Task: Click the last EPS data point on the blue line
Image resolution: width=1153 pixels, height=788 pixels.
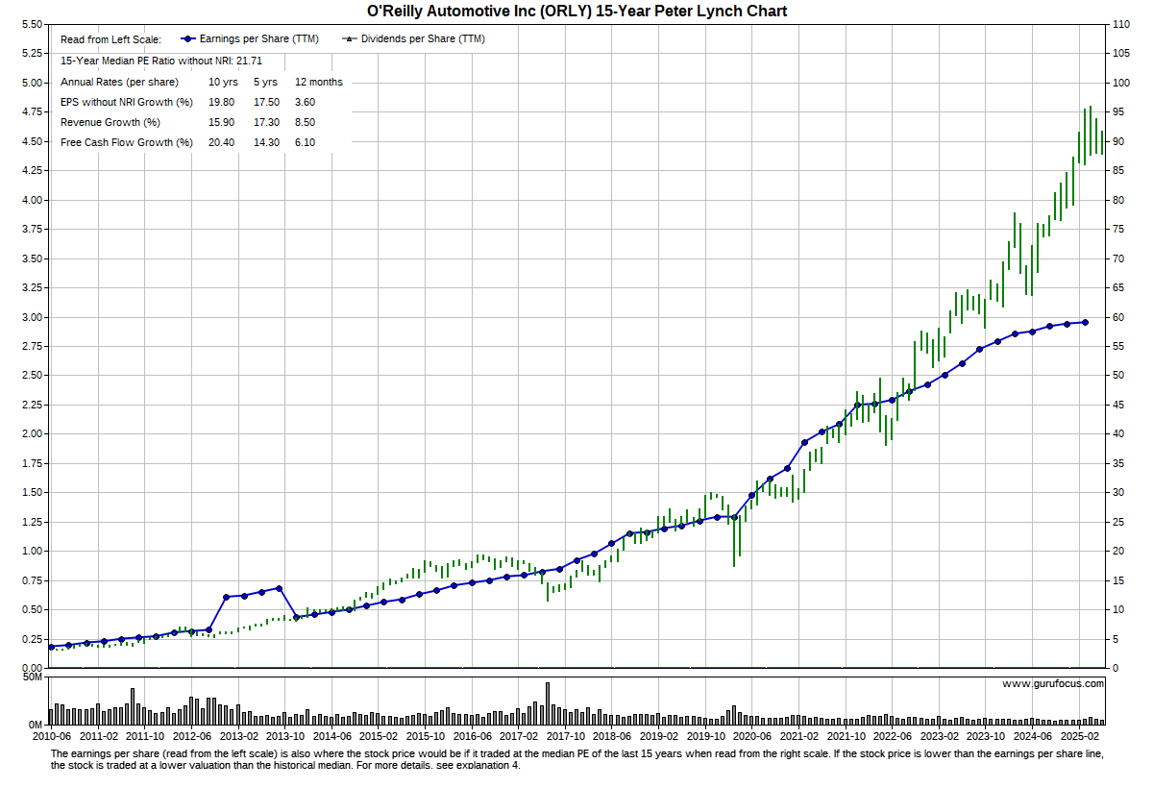Action: pos(1085,322)
